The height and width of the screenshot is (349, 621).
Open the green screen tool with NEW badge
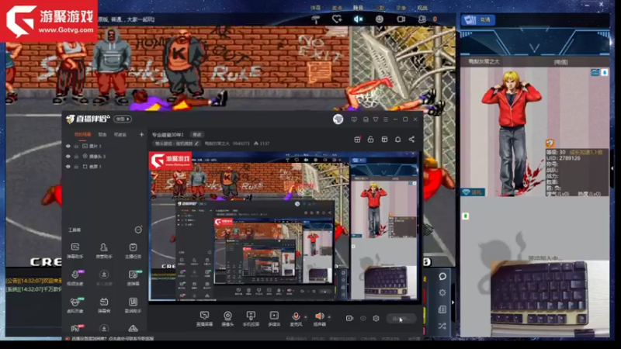click(133, 278)
